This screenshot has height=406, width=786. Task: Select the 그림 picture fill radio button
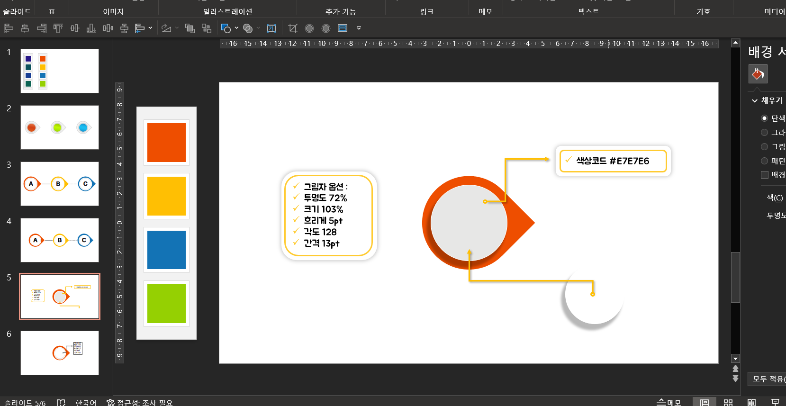pos(764,147)
